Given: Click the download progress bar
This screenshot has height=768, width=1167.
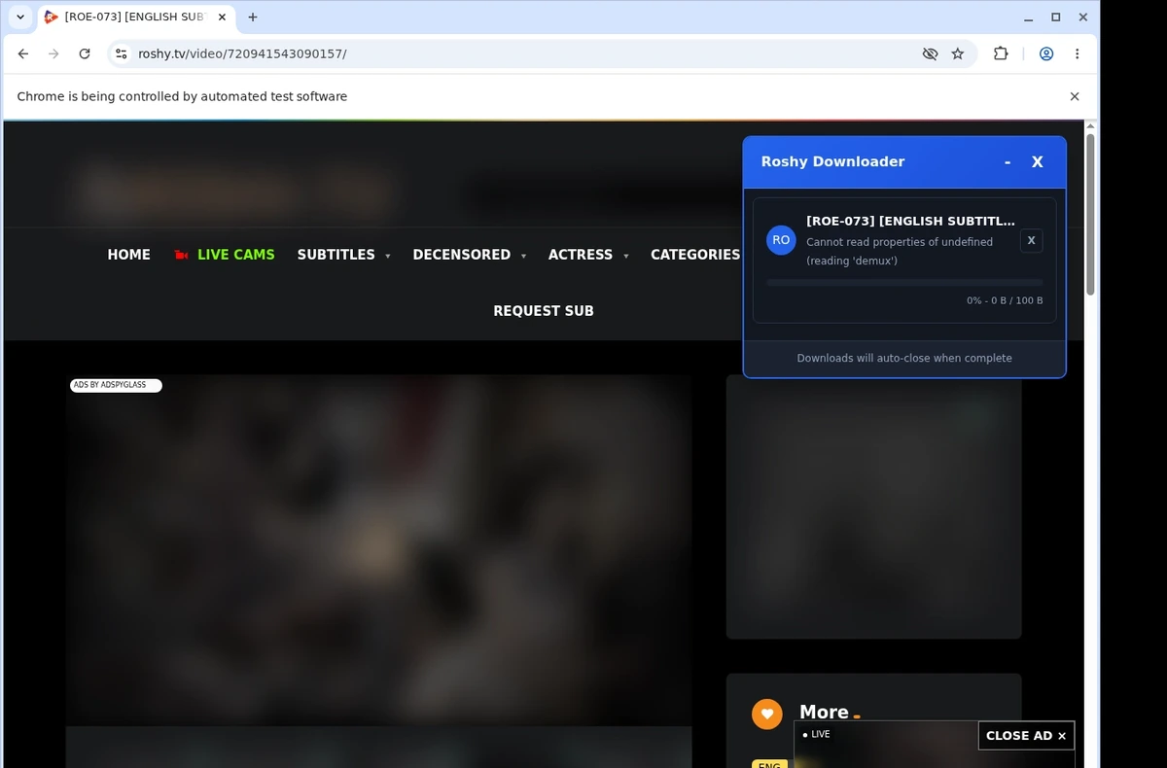Looking at the screenshot, I should [904, 282].
